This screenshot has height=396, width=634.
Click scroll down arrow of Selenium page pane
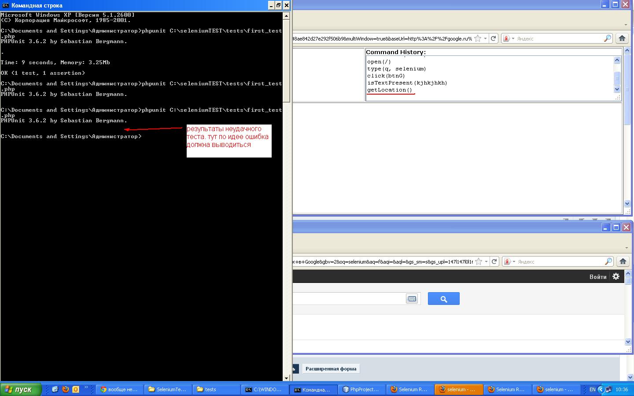(627, 203)
